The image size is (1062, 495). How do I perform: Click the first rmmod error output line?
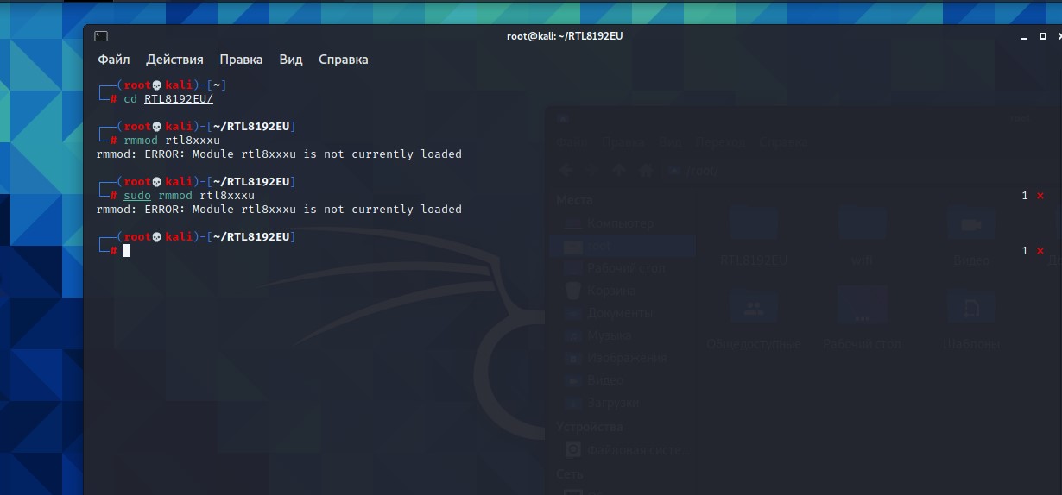(279, 154)
